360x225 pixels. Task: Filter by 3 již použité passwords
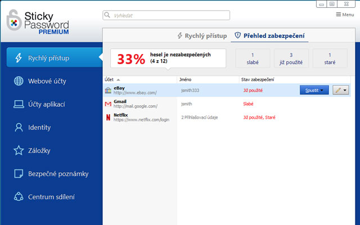click(291, 58)
